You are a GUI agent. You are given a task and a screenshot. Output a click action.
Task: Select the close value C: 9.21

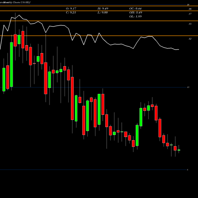(x=71, y=13)
